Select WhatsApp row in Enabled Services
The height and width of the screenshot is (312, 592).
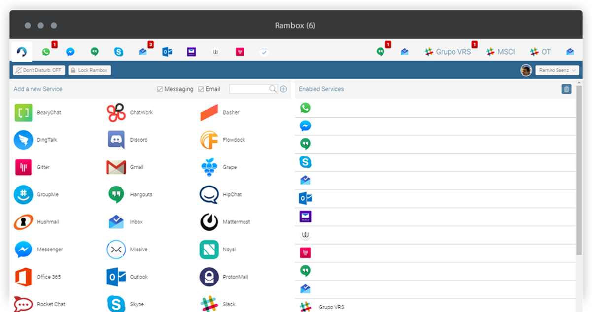pos(435,108)
